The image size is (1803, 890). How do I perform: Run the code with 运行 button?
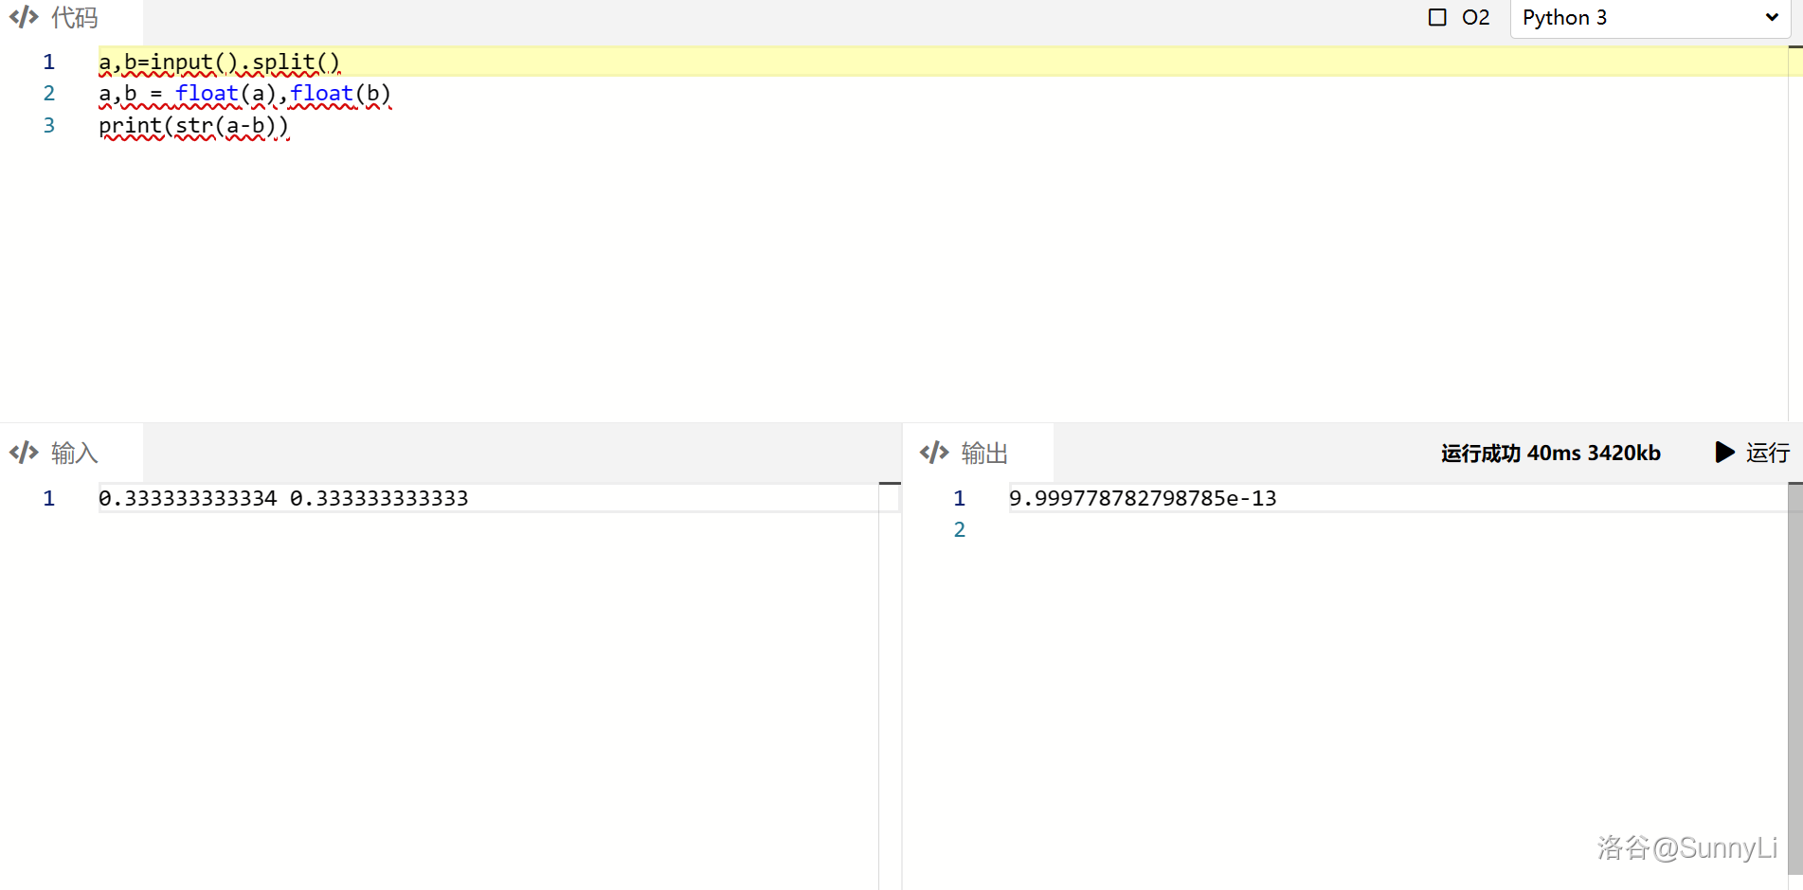pyautogui.click(x=1753, y=453)
